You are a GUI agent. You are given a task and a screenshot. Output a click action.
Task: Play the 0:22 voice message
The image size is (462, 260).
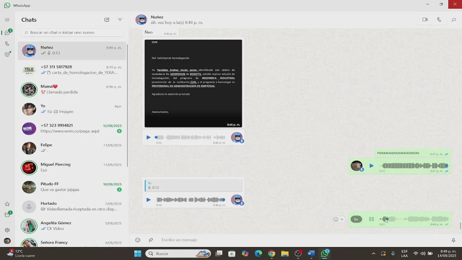(148, 137)
